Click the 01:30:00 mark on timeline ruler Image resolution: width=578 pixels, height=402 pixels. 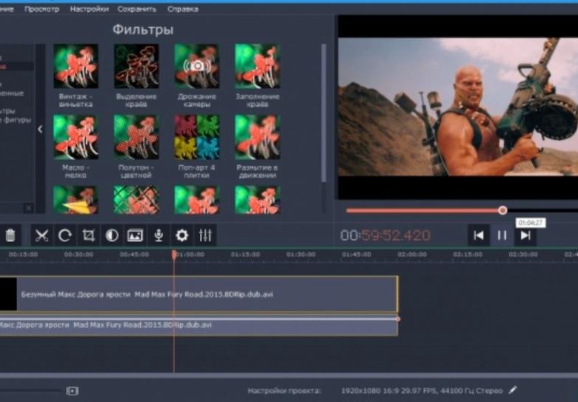(x=301, y=255)
